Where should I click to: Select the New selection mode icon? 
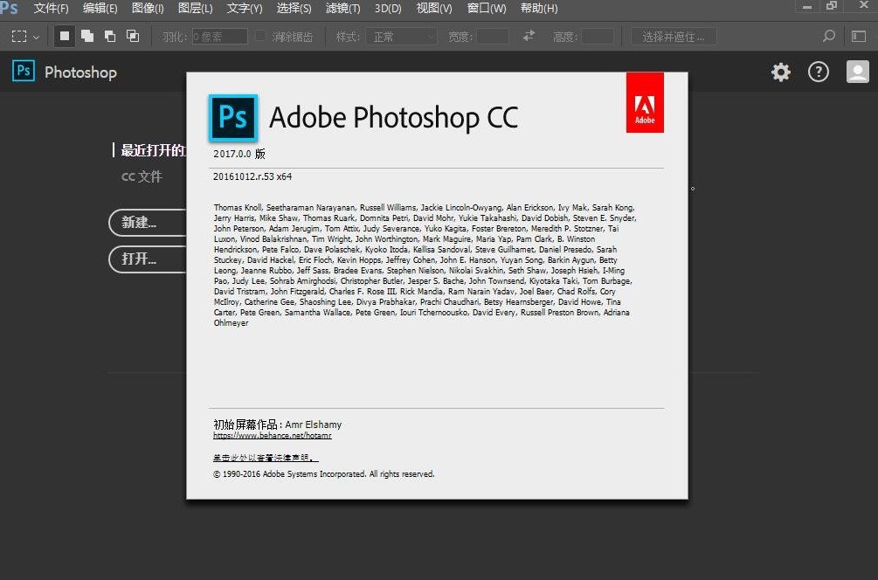[65, 37]
